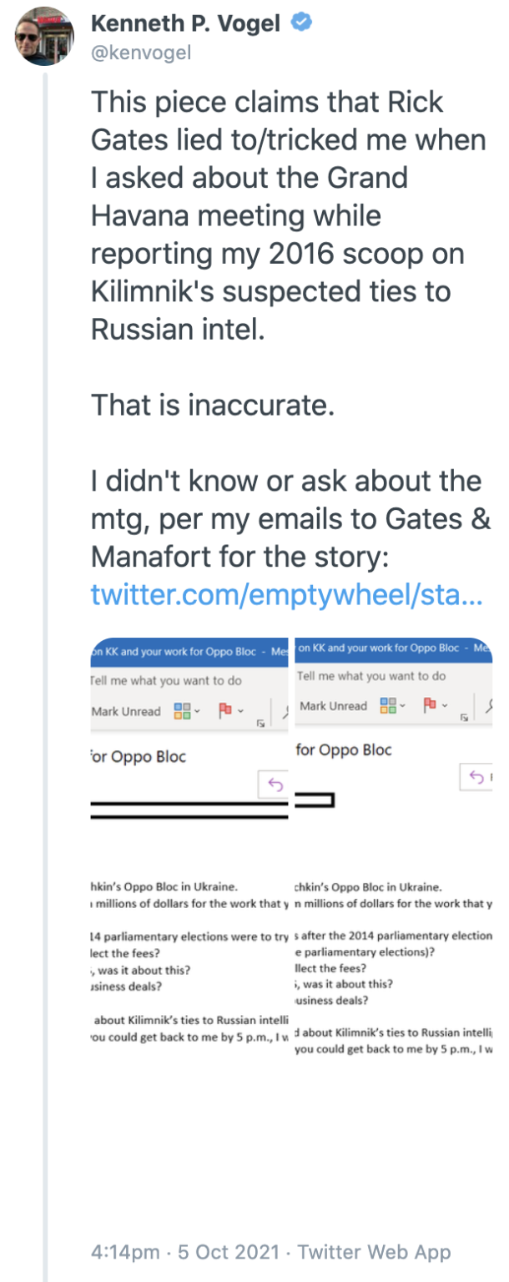Screen dimensions: 509x1282
Task: Click the Twitter Web App source label
Action: click(x=374, y=1251)
